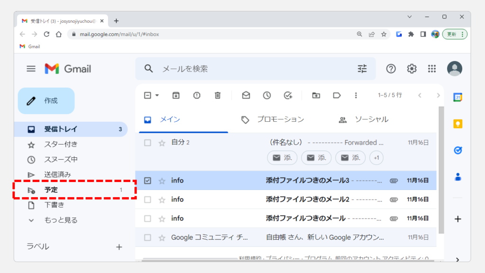Star the Google コミュニティ email

(x=162, y=237)
